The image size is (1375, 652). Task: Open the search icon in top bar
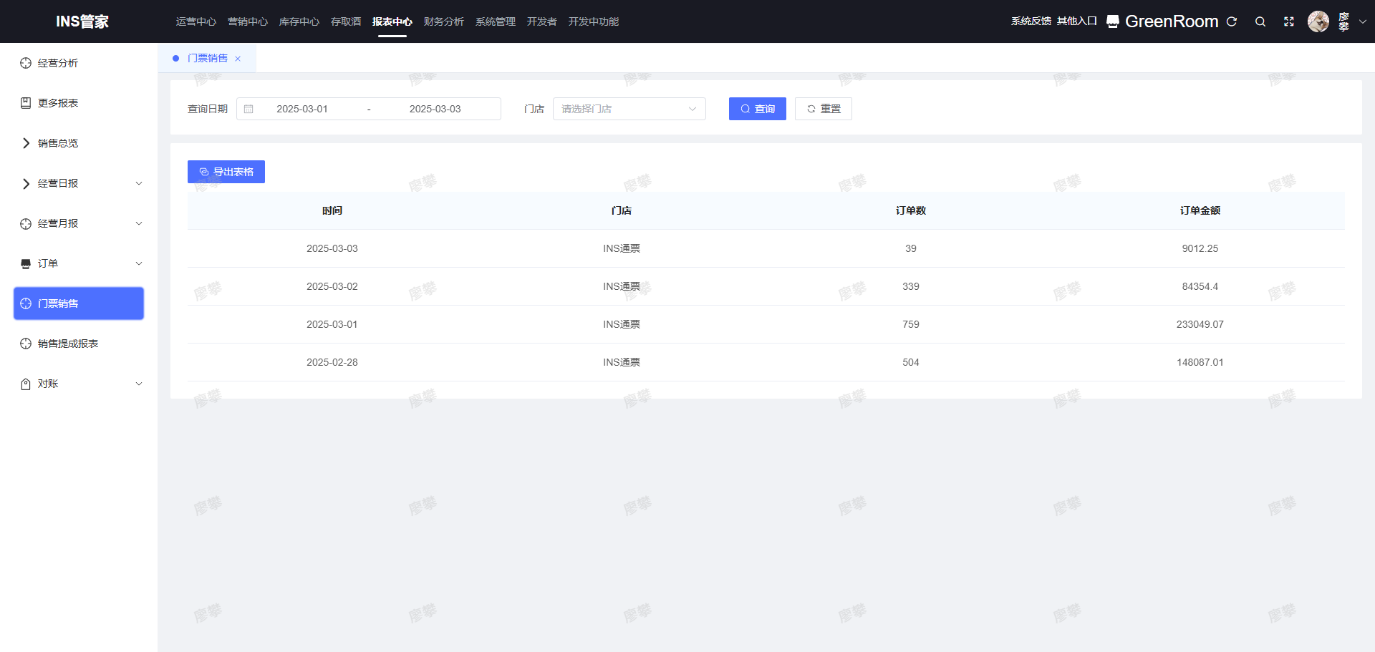pyautogui.click(x=1260, y=21)
